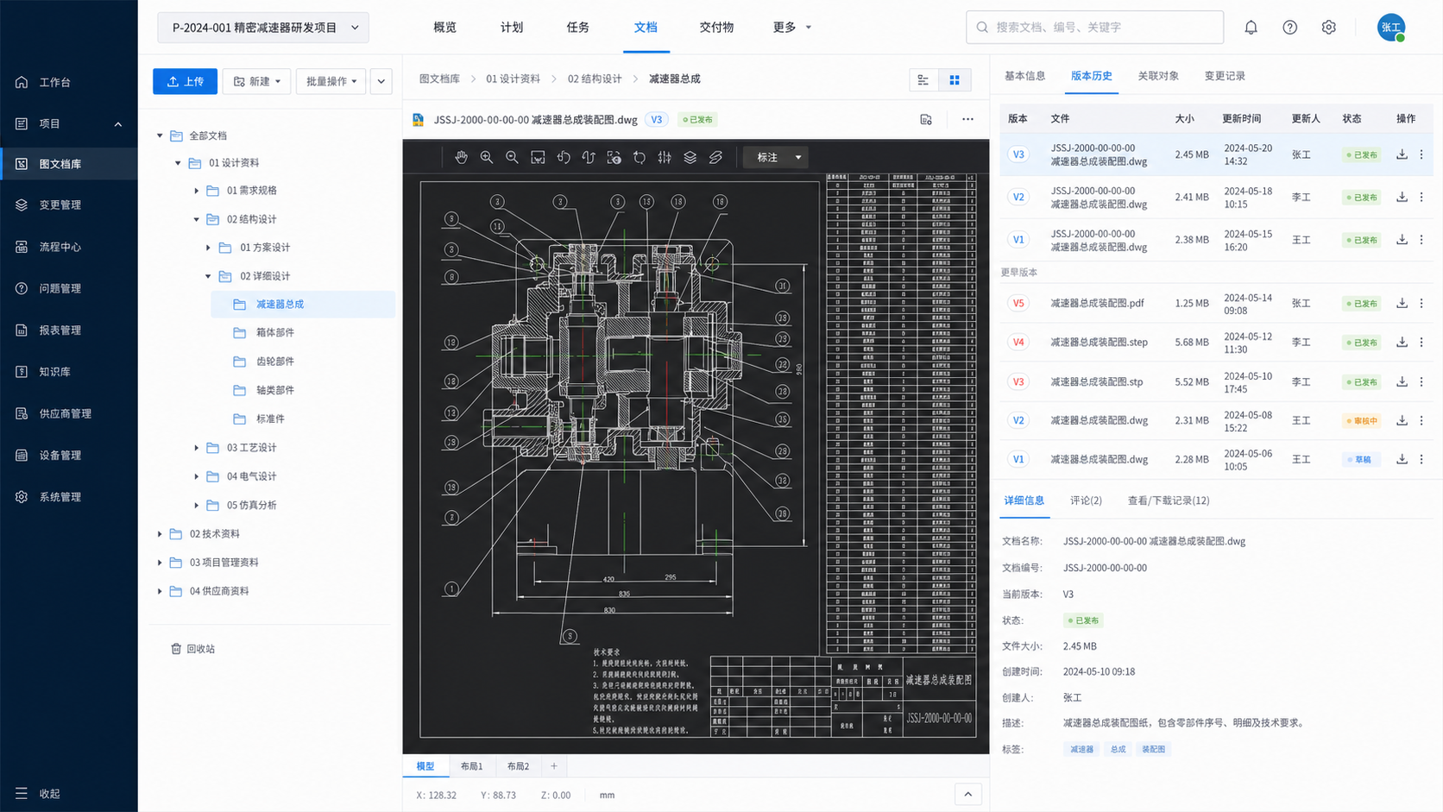The width and height of the screenshot is (1443, 812).
Task: Click the rotate icon in viewer toolbar
Action: coord(640,157)
